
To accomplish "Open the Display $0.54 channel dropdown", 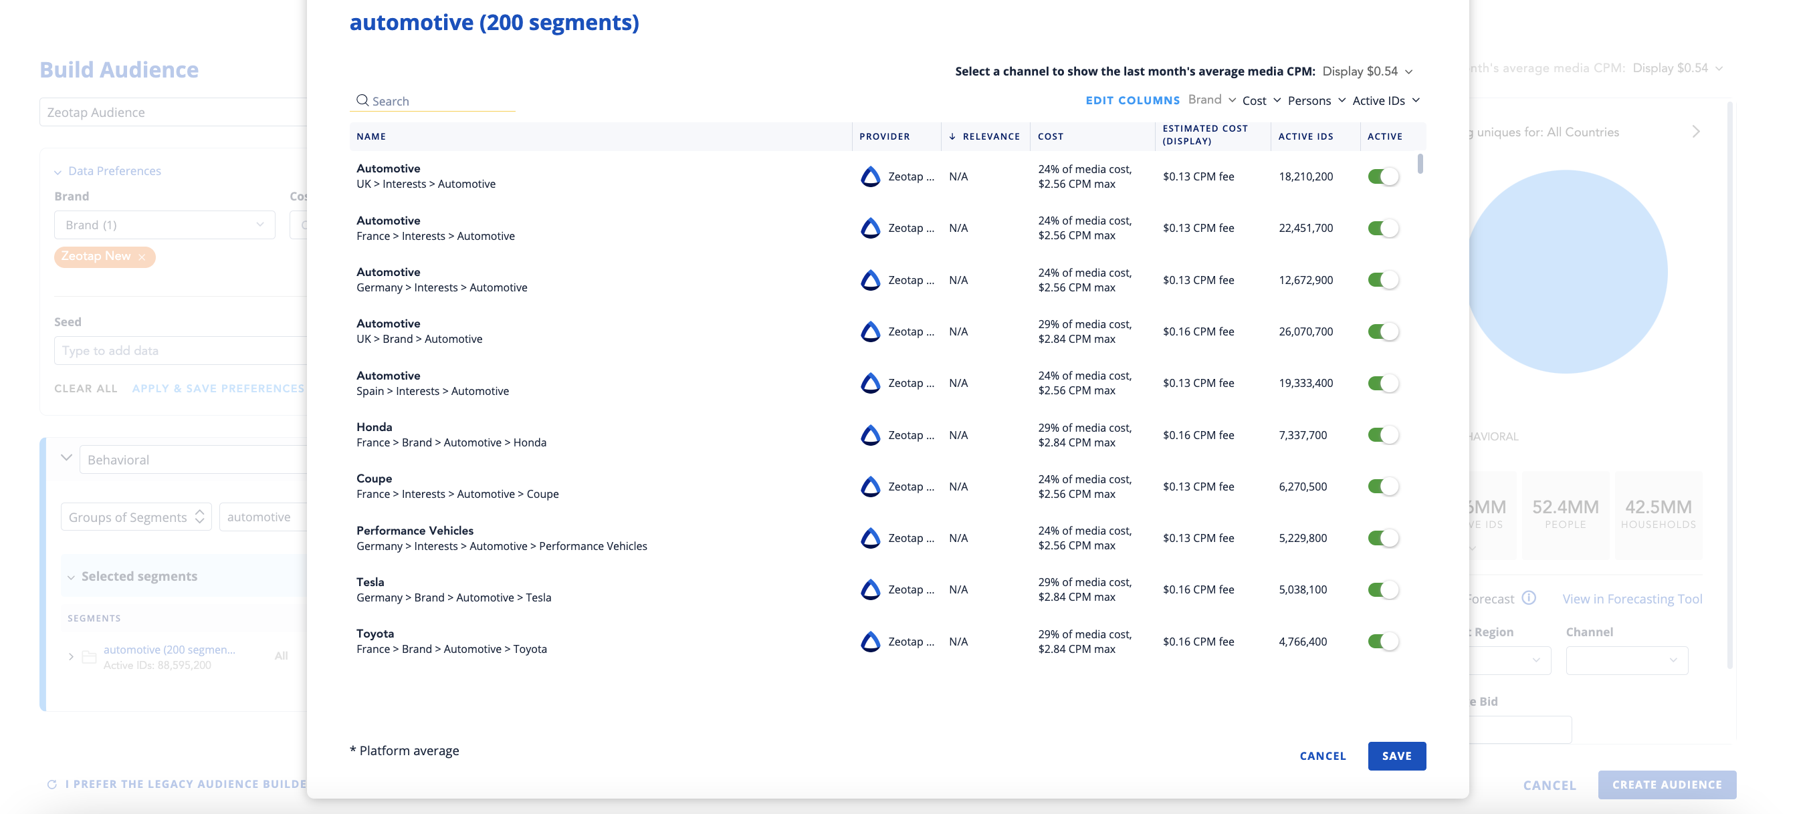I will (x=1367, y=71).
